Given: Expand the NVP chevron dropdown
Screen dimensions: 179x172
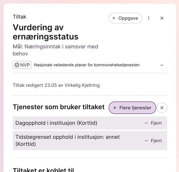Looking at the screenshot, I should click(x=162, y=65).
